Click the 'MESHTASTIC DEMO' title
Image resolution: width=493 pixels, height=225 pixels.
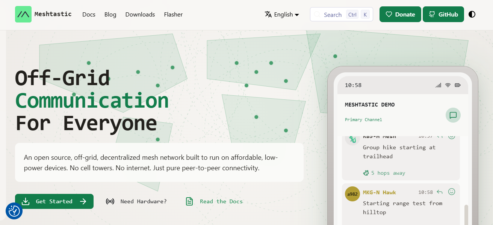(370, 105)
